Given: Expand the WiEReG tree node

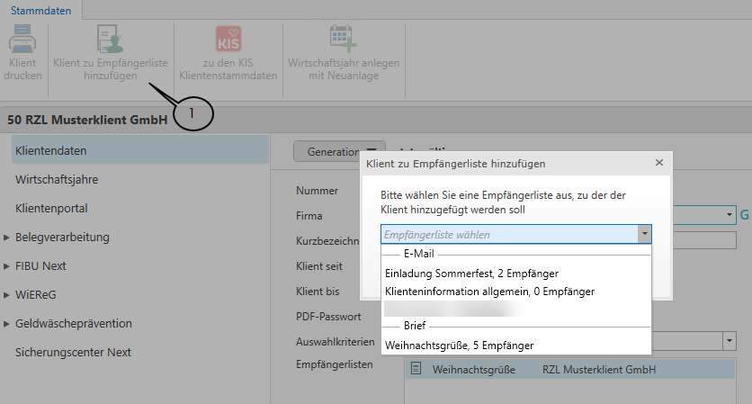Looking at the screenshot, I should click(7, 295).
